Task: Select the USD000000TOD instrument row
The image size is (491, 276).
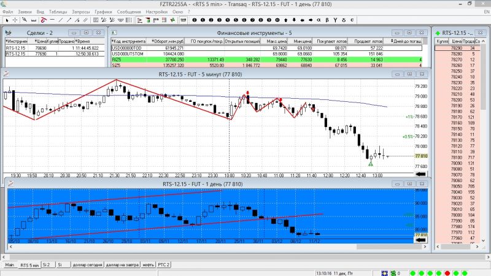Action: pyautogui.click(x=267, y=48)
